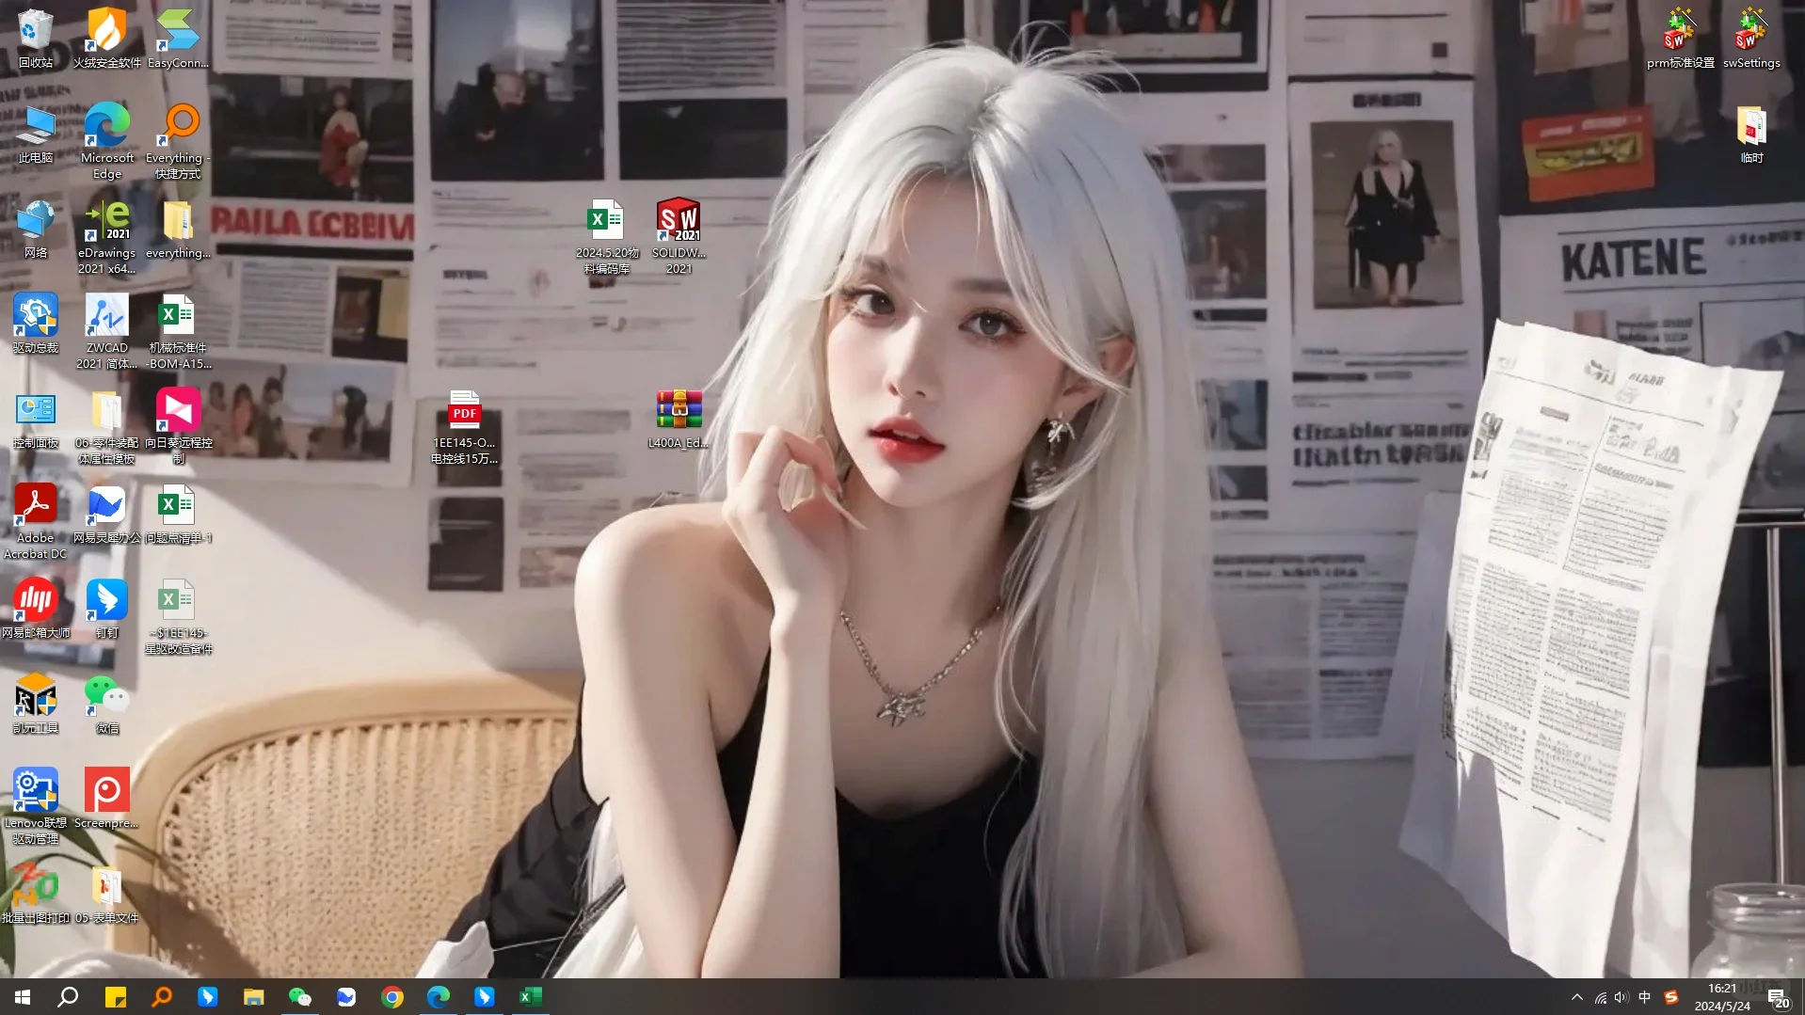Open the prm标准设置 desktop icon
Screen dimensions: 1805x1015
[x=1680, y=38]
